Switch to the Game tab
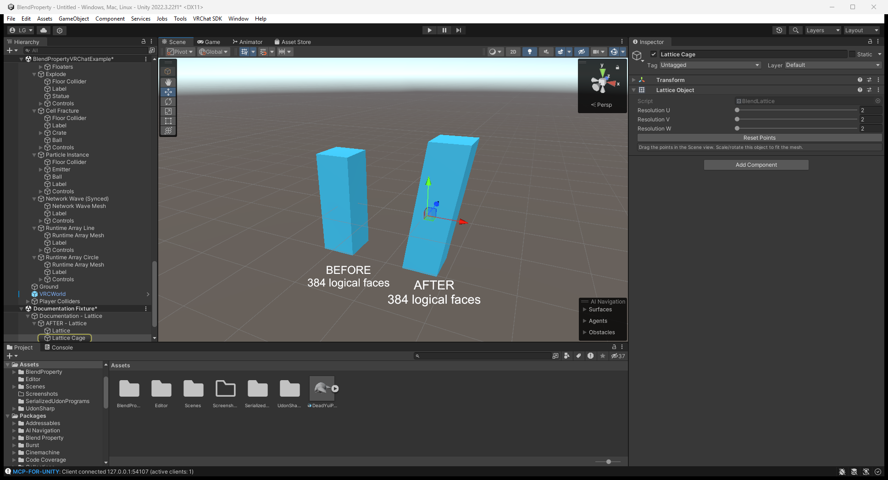This screenshot has width=888, height=480. pyautogui.click(x=209, y=42)
